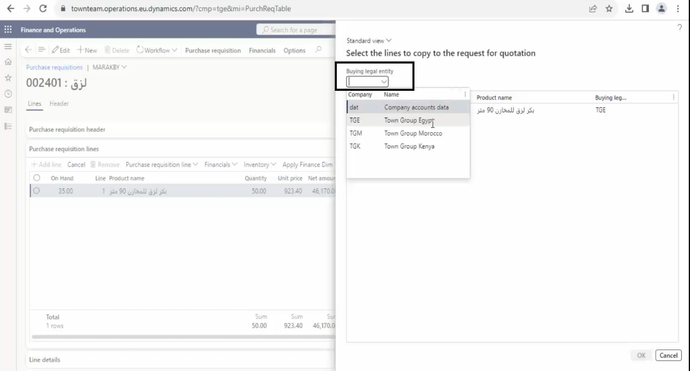Open the Options action tab

[295, 50]
